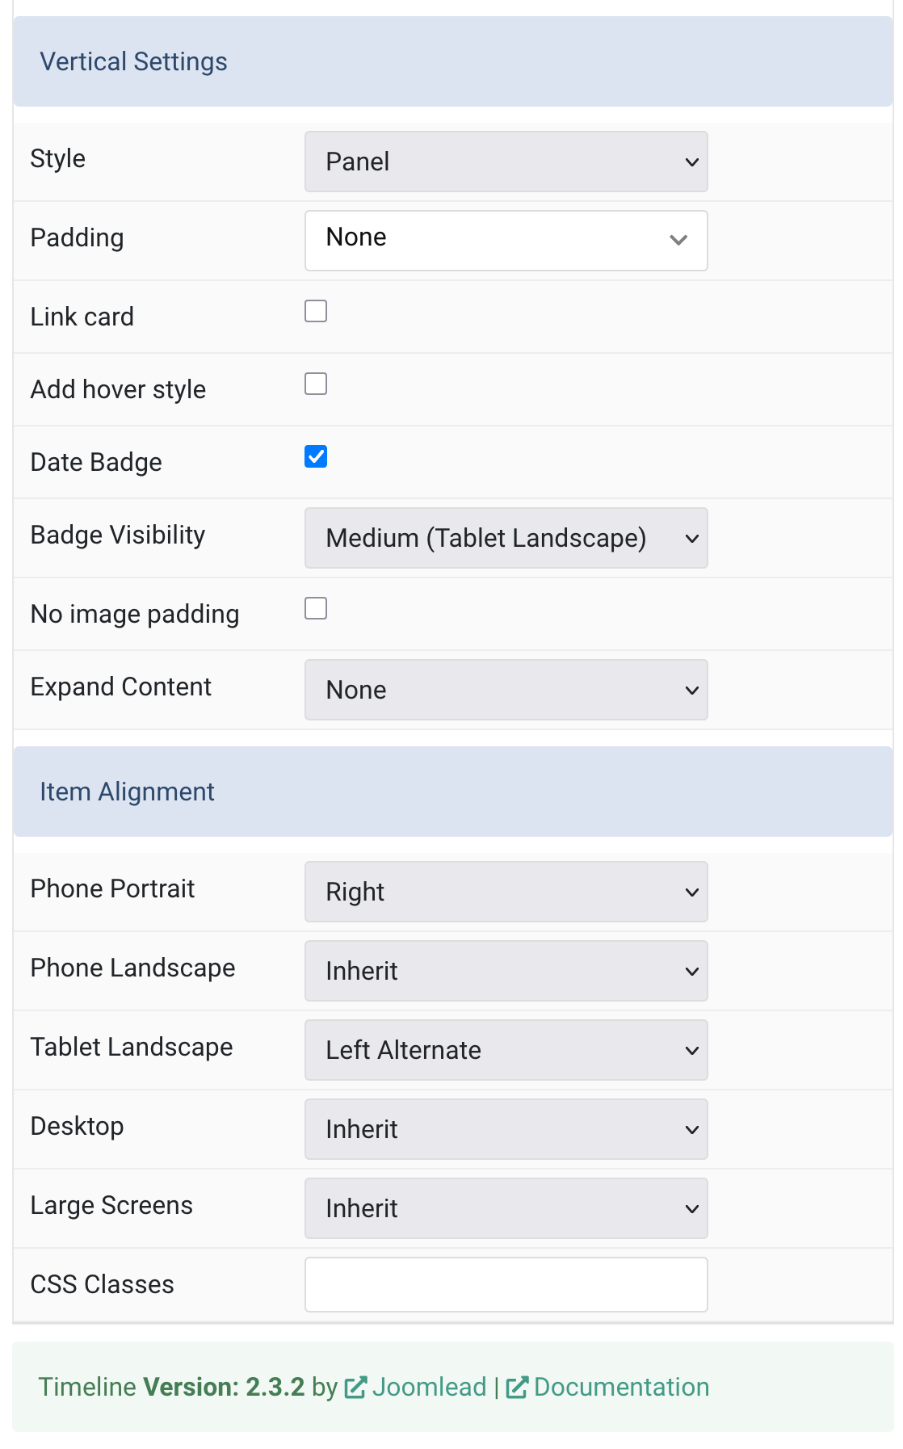Click the external link icon before Joomlead

355,1388
